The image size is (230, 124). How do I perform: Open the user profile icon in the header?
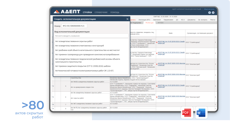209,13
